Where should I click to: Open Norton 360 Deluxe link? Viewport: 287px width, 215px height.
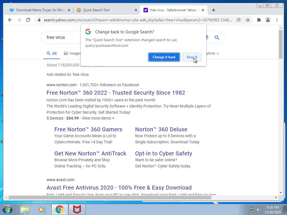pyautogui.click(x=161, y=129)
